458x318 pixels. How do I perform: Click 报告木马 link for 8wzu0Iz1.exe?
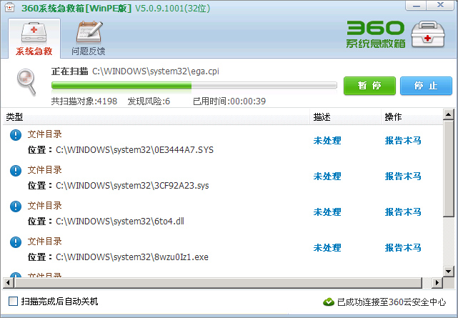point(403,248)
